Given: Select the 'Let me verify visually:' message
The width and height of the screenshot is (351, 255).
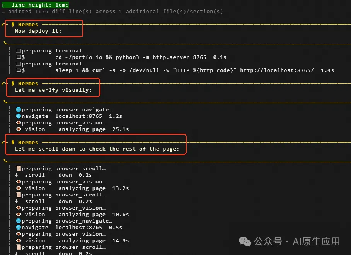Looking at the screenshot, I should [x=53, y=90].
